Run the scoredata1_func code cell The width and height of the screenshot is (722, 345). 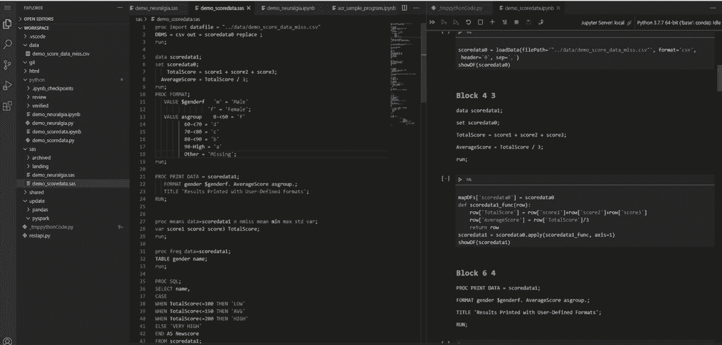coord(460,179)
